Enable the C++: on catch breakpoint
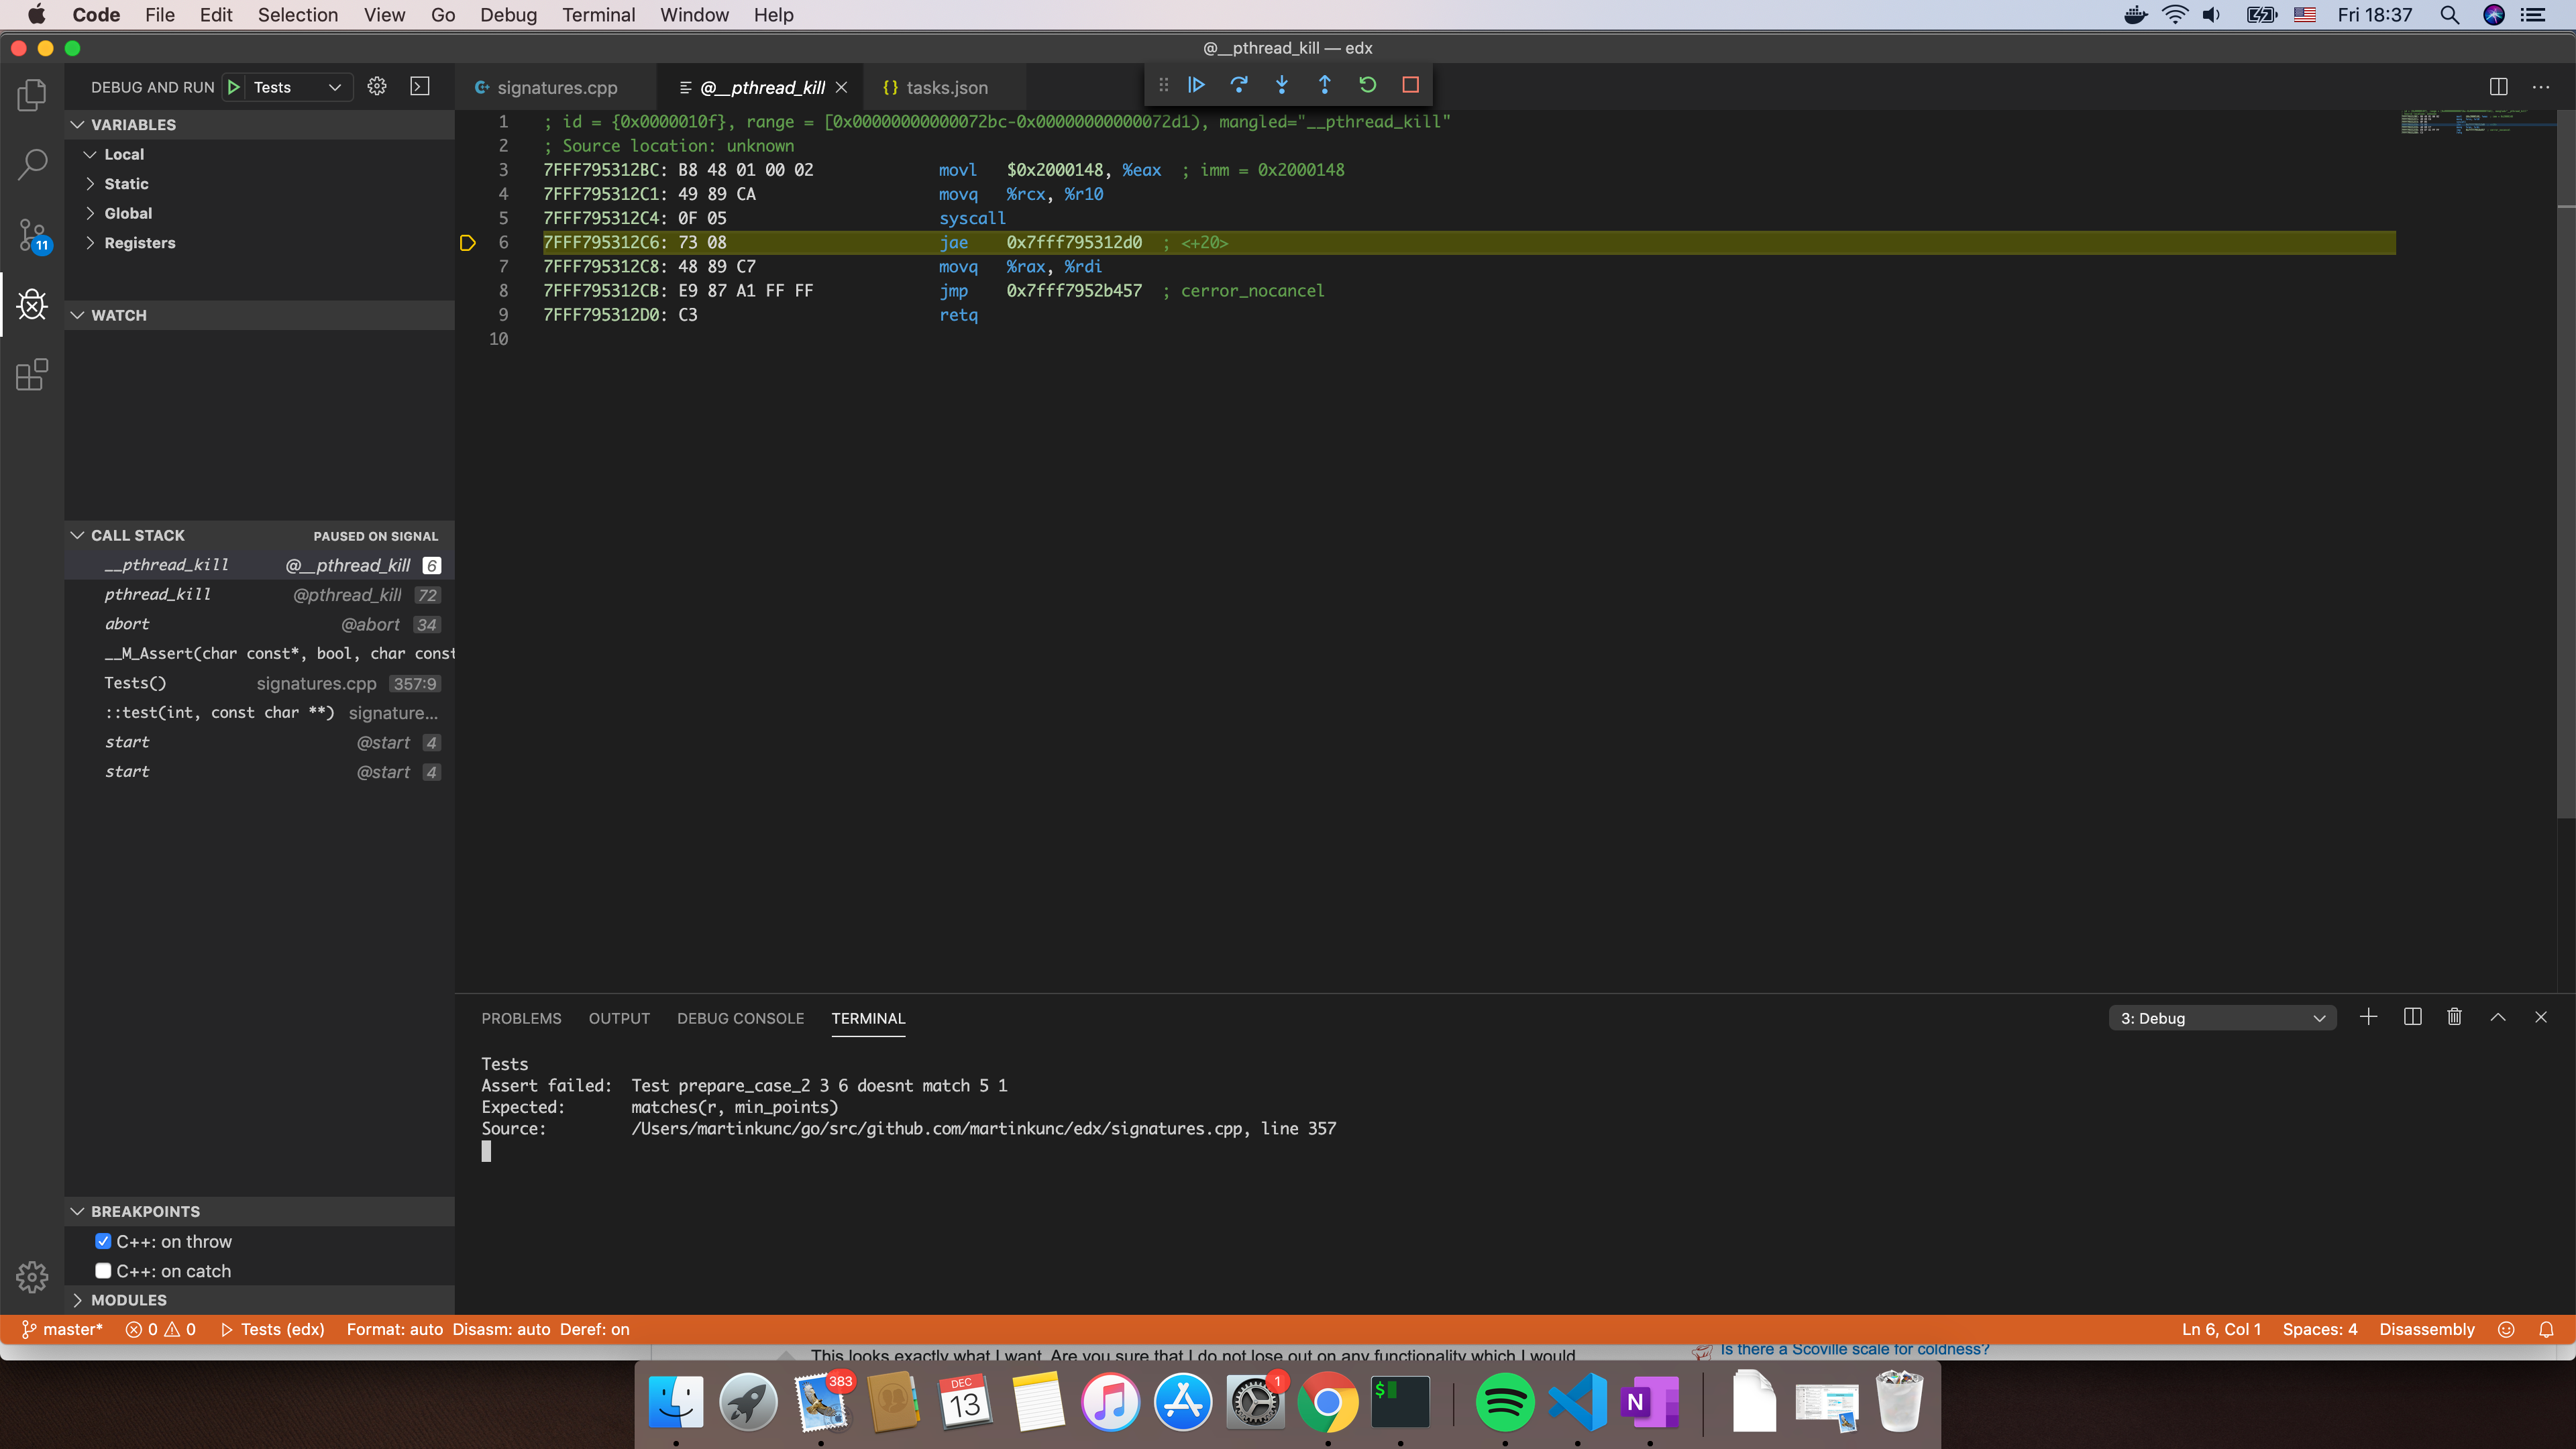Screen dimensions: 2576x1449 103,1271
